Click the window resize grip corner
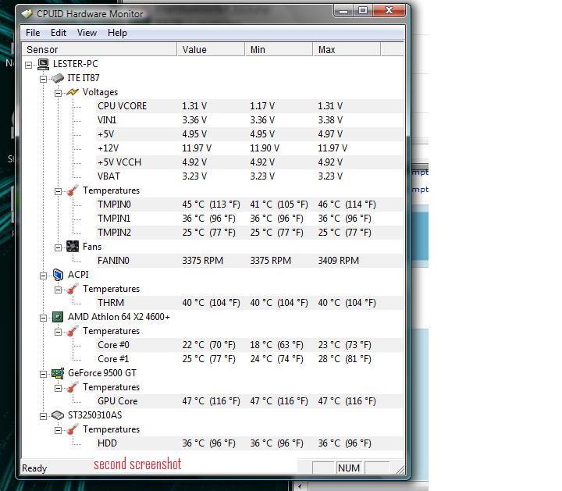 click(400, 469)
